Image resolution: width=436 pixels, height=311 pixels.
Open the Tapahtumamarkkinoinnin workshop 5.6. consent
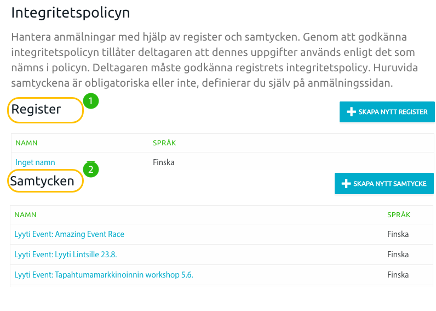(104, 275)
